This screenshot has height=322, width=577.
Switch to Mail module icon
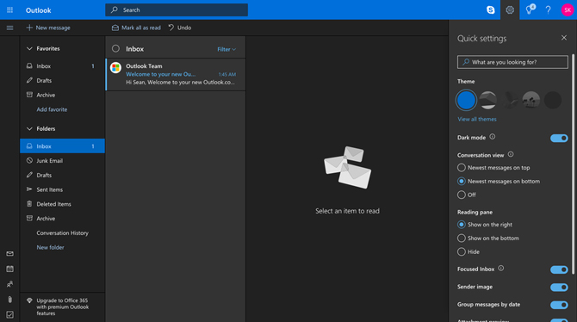pyautogui.click(x=10, y=253)
